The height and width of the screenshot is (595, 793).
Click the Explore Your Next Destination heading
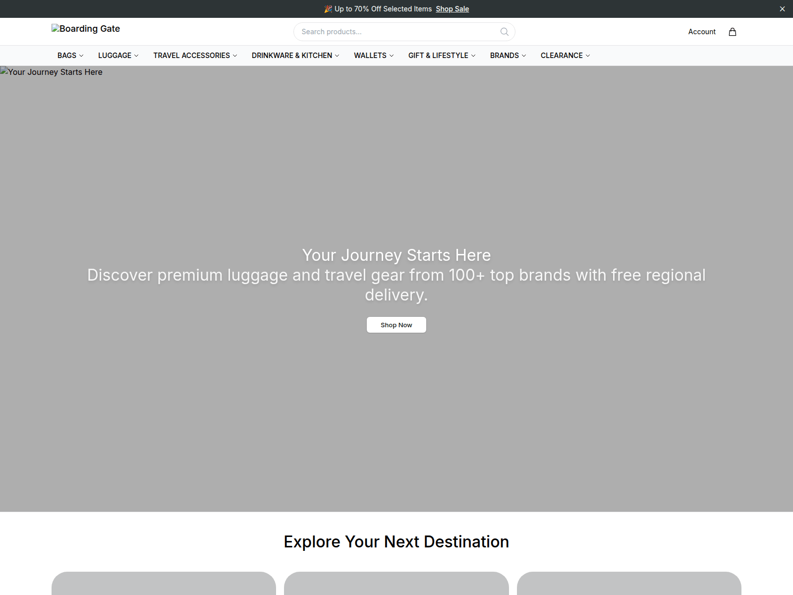coord(396,541)
